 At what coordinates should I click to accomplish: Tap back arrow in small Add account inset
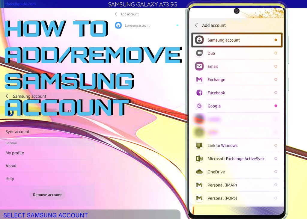[116, 14]
